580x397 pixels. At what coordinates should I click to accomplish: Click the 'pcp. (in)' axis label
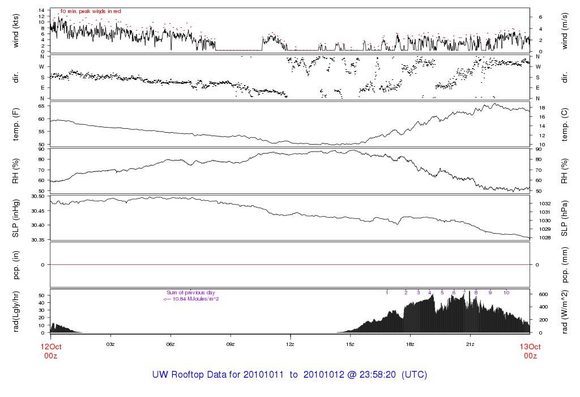pyautogui.click(x=16, y=264)
